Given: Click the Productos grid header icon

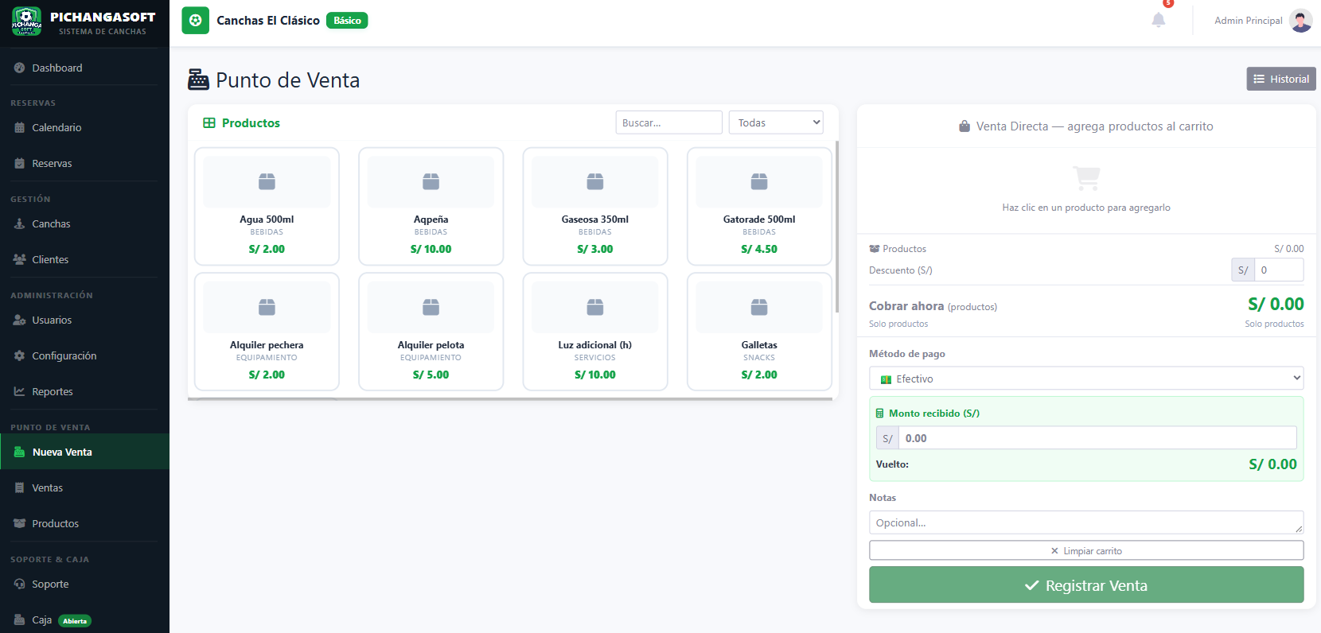Looking at the screenshot, I should click(209, 123).
